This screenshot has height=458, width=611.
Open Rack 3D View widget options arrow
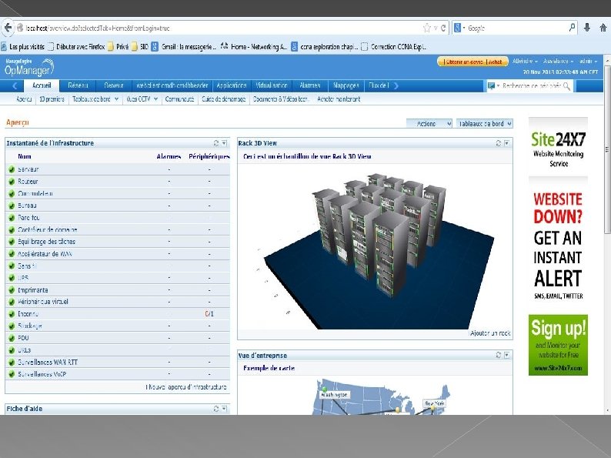click(x=506, y=143)
